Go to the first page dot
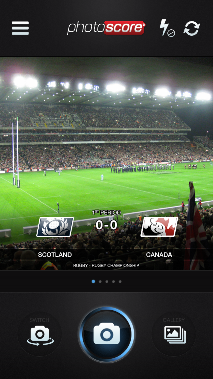 pos(93,281)
